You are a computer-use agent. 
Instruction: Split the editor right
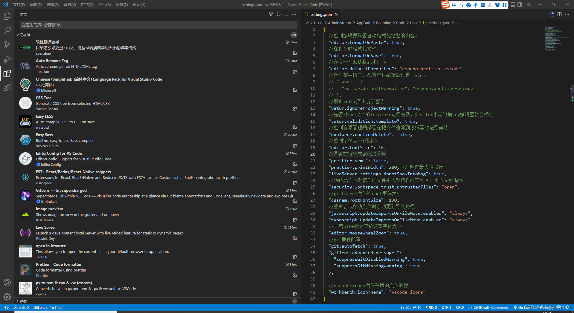(559, 14)
